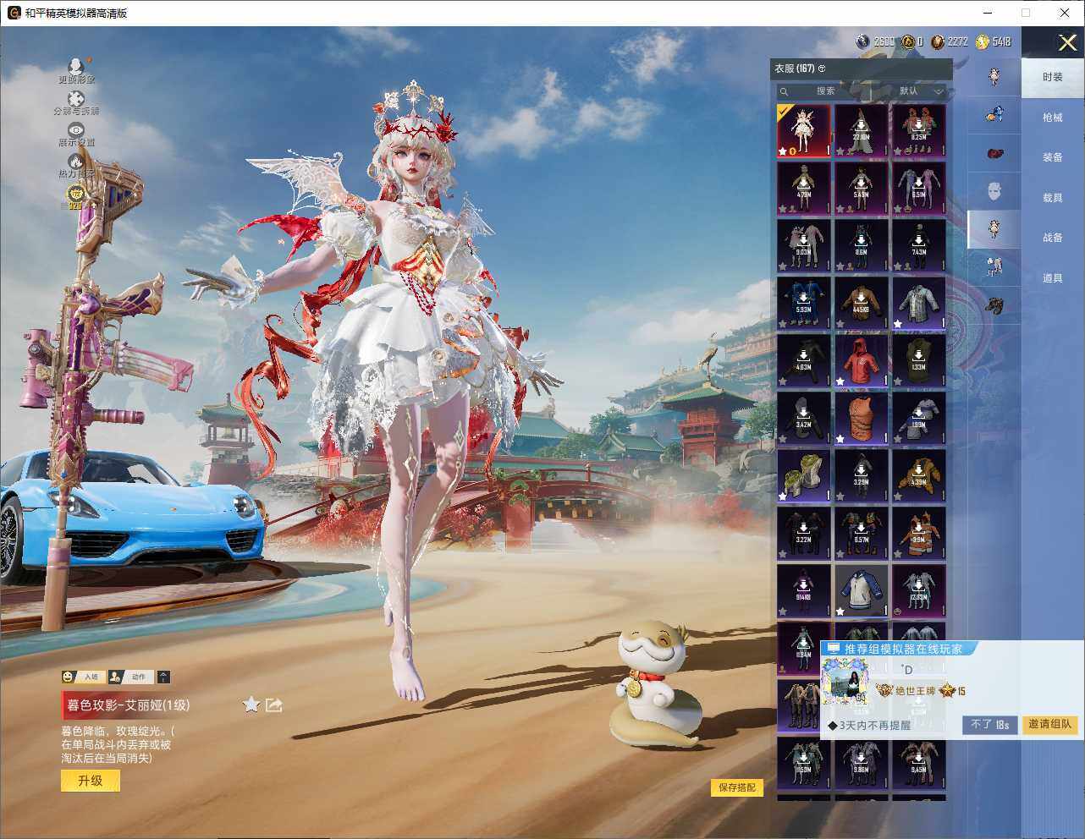Download the 8.6M outfit
The width and height of the screenshot is (1085, 839).
[x=861, y=245]
